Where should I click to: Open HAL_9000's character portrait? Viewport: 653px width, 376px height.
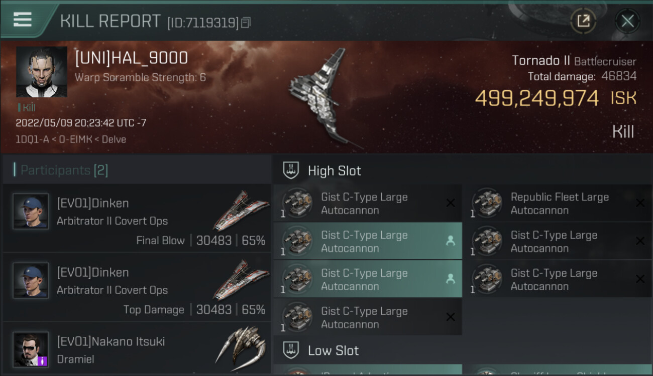coord(42,72)
